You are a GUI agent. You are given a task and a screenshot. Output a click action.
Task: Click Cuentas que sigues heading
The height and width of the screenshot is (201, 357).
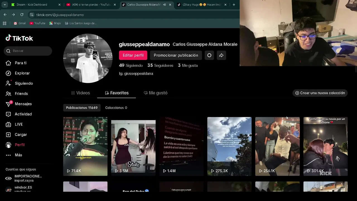(21, 169)
